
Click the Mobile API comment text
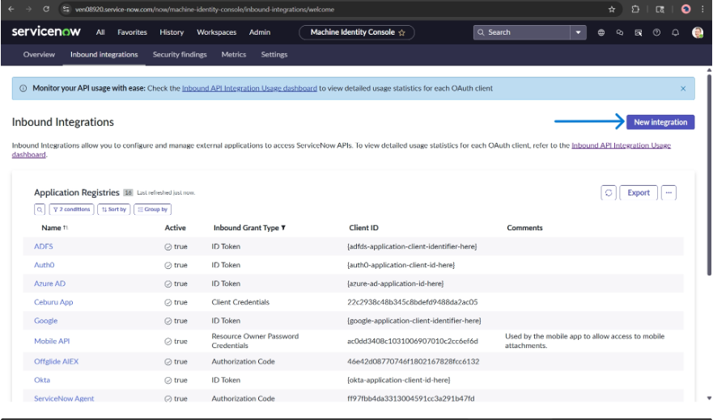(584, 341)
